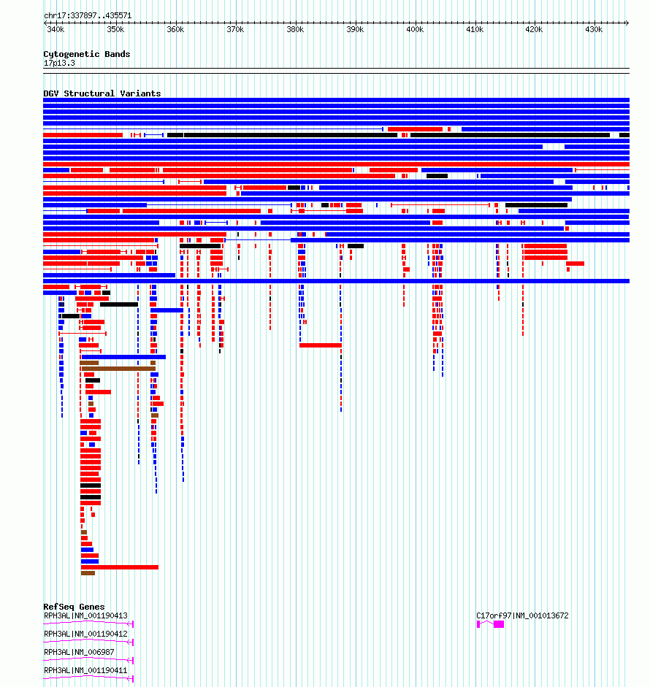
Task: Click the RPH3AL|NM_006987 gene label
Action: 80,653
